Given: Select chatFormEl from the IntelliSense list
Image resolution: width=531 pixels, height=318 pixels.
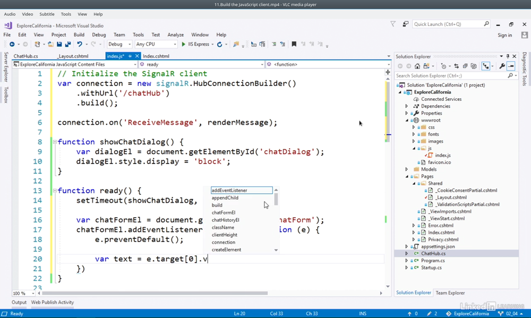Looking at the screenshot, I should tap(224, 212).
